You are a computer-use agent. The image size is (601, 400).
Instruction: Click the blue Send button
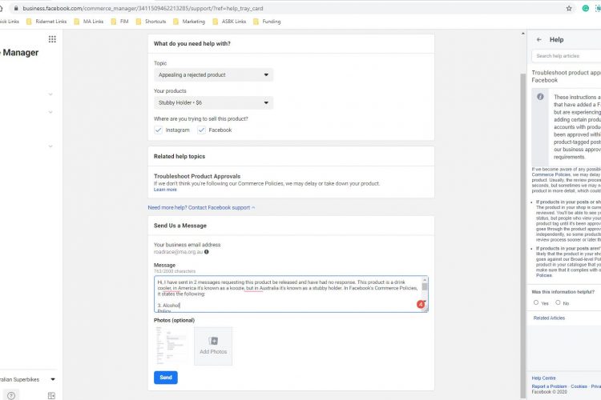coord(166,378)
